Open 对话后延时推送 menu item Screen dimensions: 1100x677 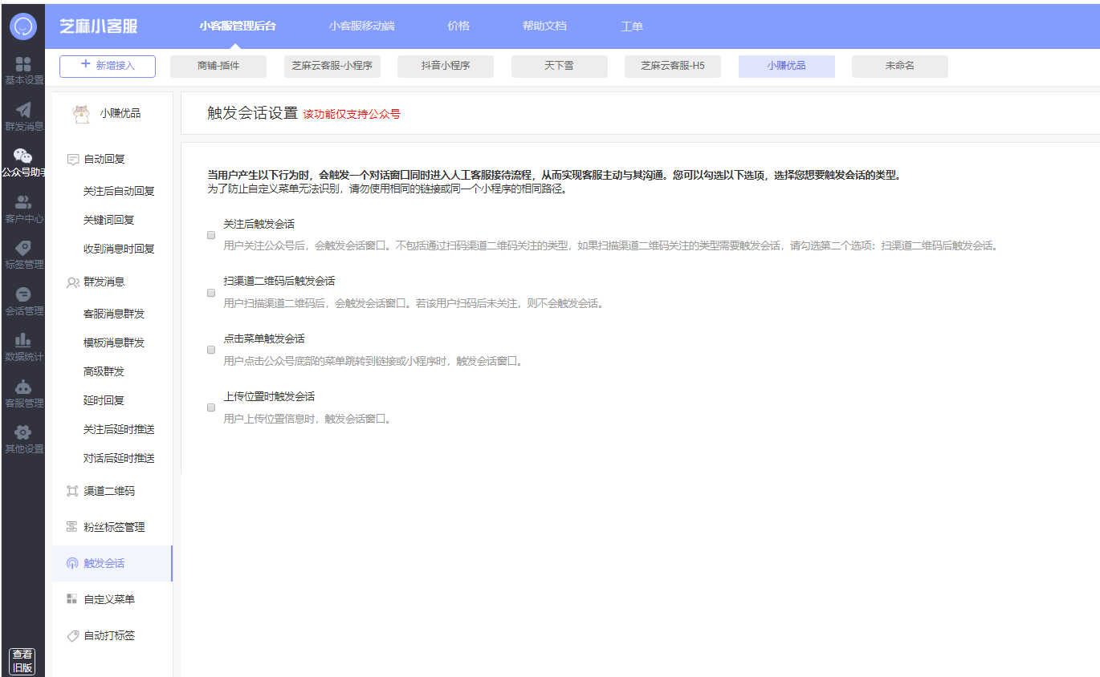tap(119, 458)
